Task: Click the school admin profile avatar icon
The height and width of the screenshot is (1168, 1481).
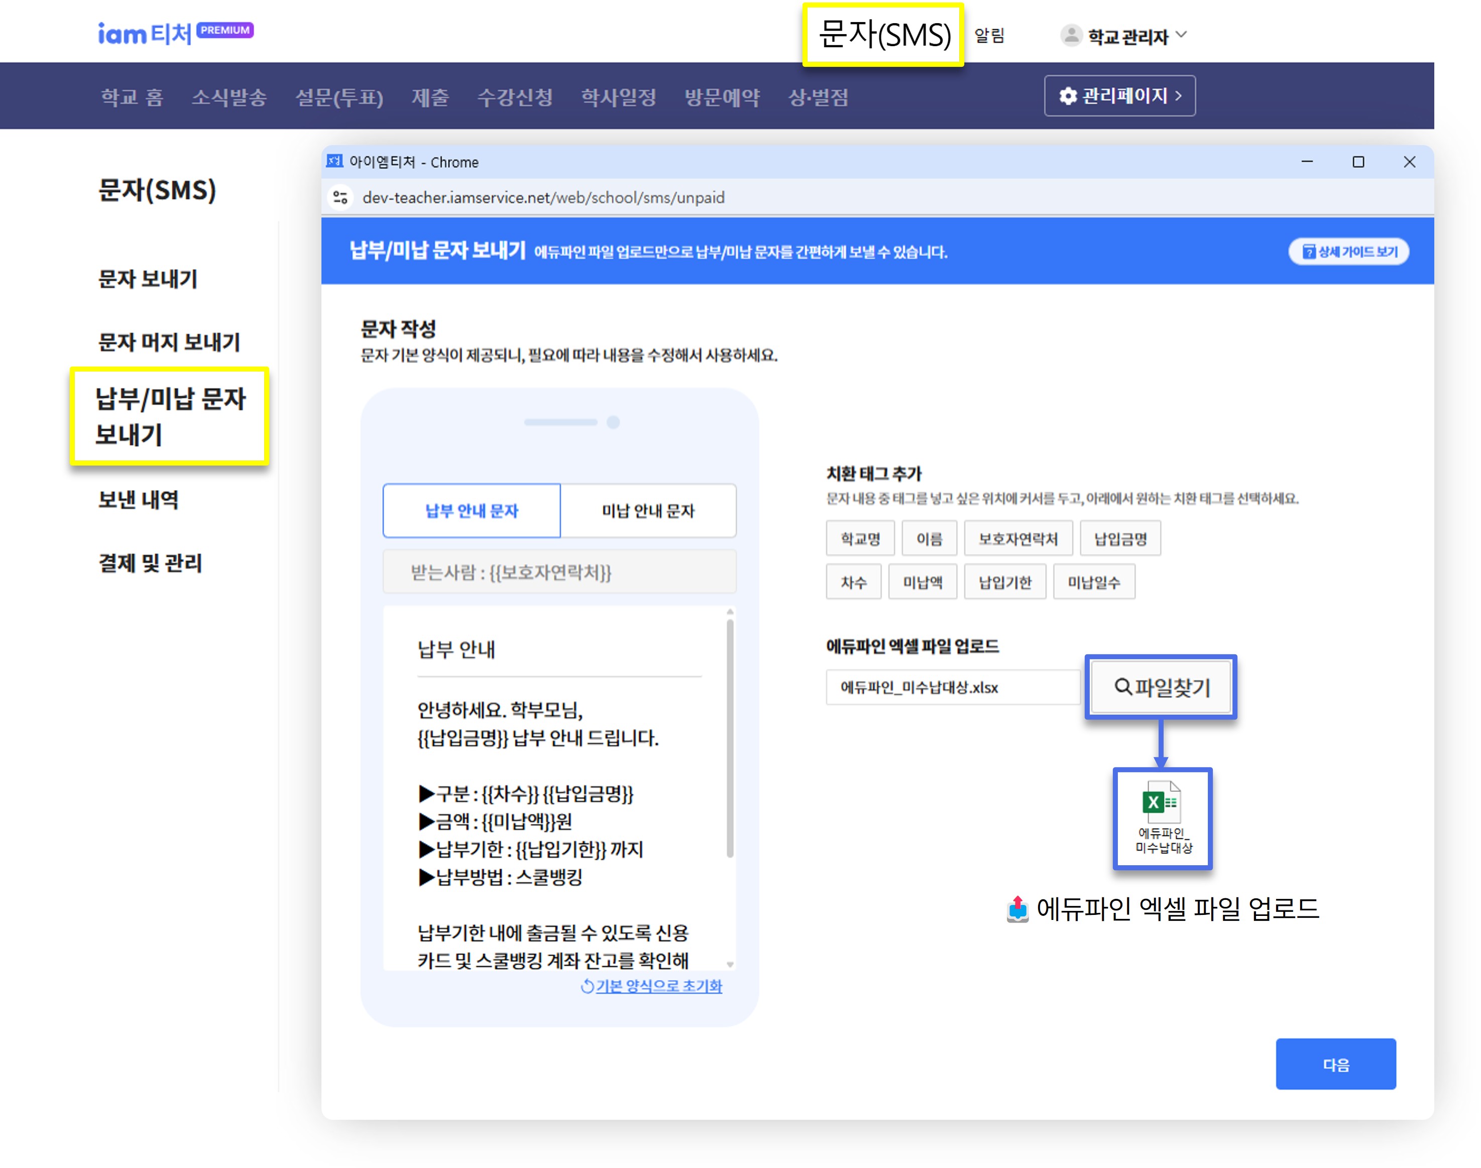Action: pyautogui.click(x=1070, y=36)
